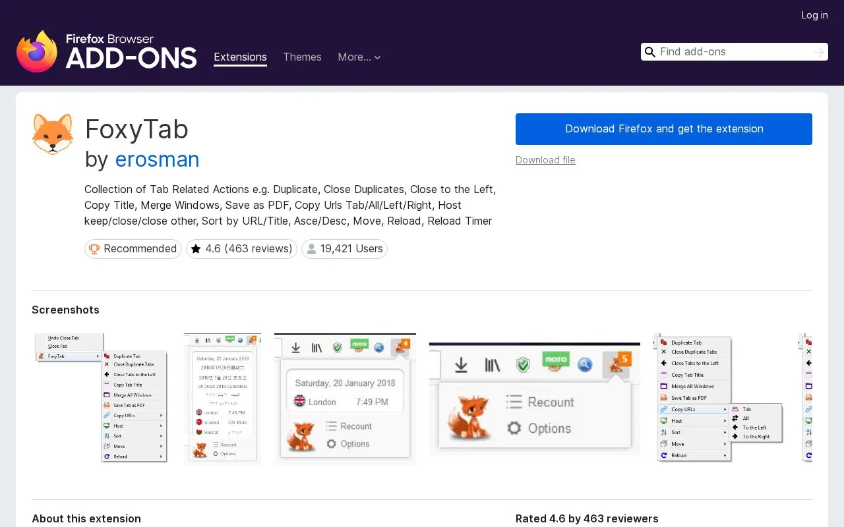
Task: Click the Download file link
Action: pos(545,160)
